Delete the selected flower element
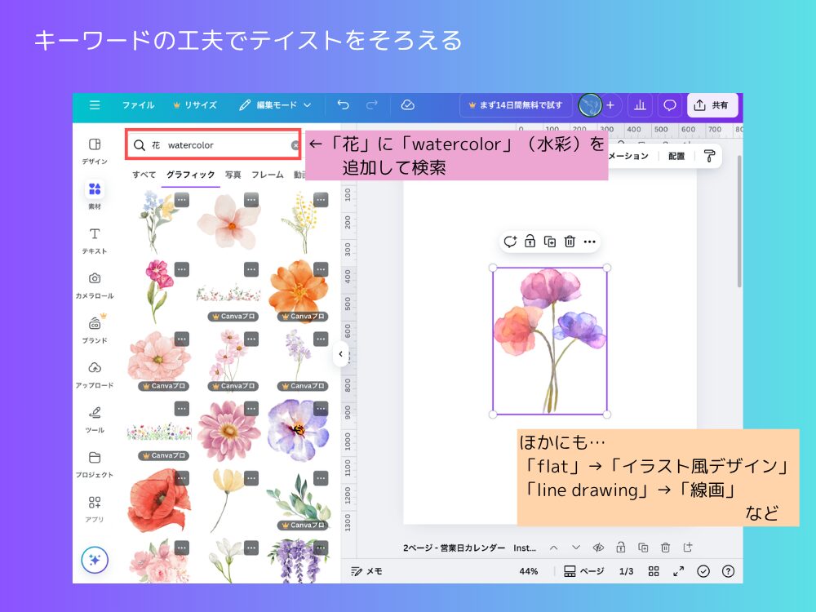 570,242
